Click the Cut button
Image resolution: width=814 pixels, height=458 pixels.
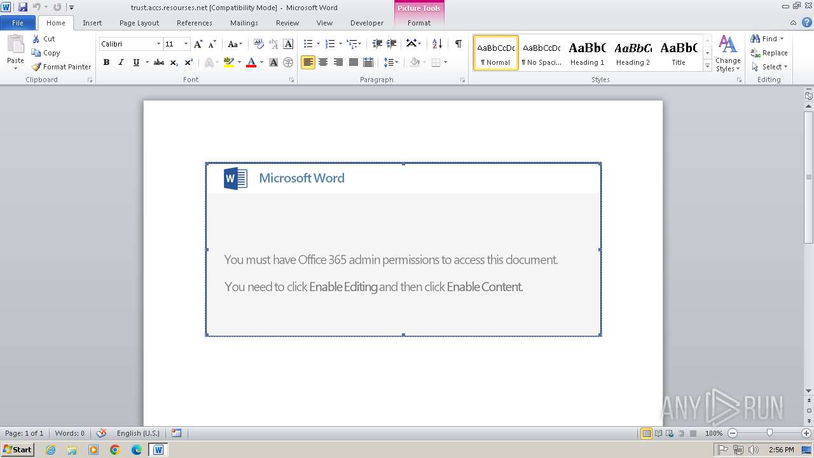(x=44, y=39)
